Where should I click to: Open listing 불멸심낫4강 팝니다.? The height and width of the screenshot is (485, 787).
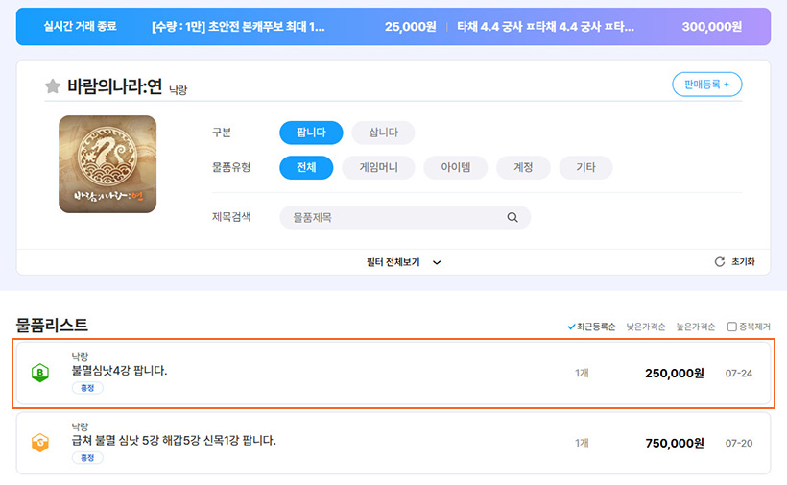click(x=119, y=371)
